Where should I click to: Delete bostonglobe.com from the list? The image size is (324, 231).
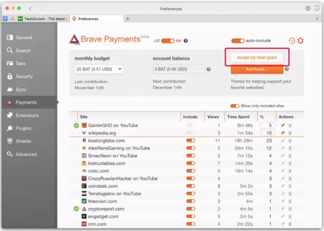click(290, 141)
